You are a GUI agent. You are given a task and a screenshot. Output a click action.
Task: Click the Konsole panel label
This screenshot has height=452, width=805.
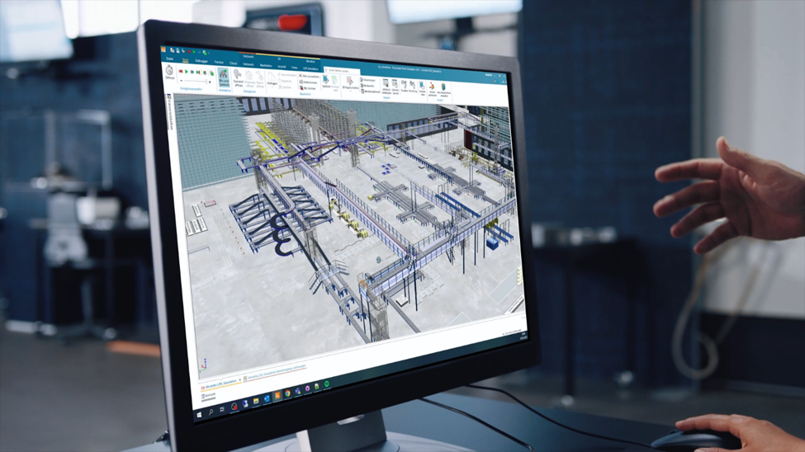(x=209, y=396)
